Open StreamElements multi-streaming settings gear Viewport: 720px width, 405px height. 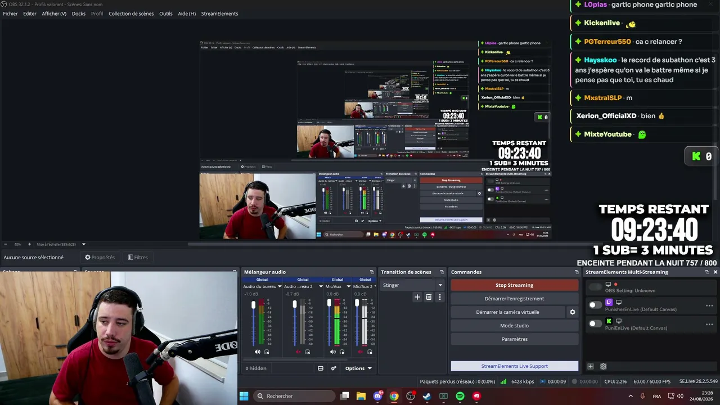click(x=603, y=366)
